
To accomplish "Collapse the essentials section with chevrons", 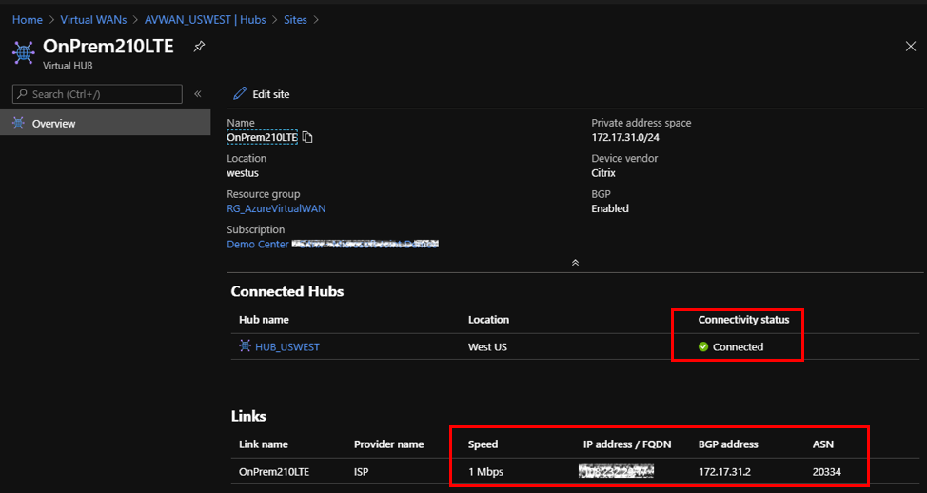I will (x=575, y=263).
